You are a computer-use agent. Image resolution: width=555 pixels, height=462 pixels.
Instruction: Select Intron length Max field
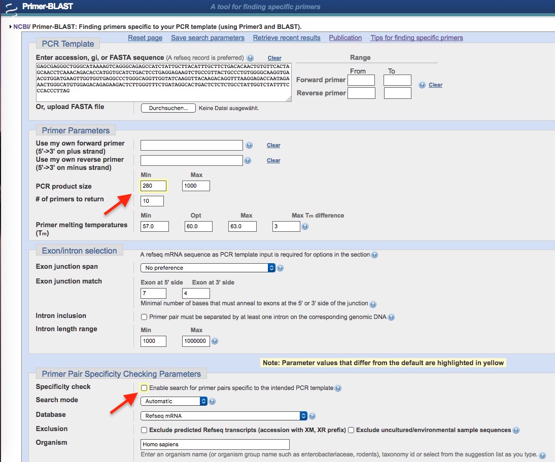coord(196,341)
